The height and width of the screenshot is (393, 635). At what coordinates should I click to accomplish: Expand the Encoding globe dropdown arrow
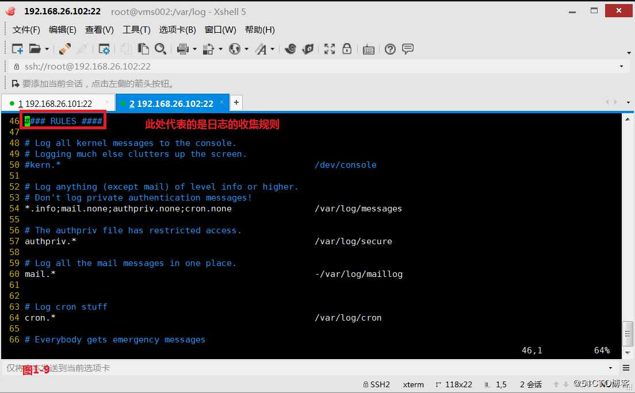pyautogui.click(x=247, y=49)
